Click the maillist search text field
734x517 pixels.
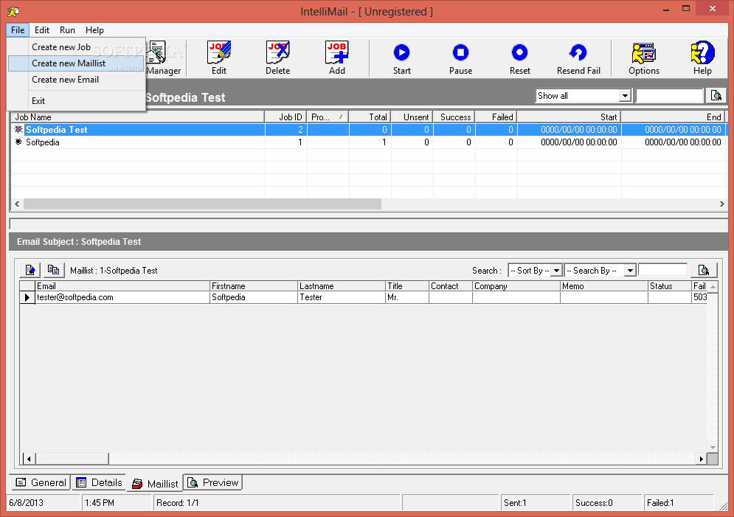pos(662,270)
